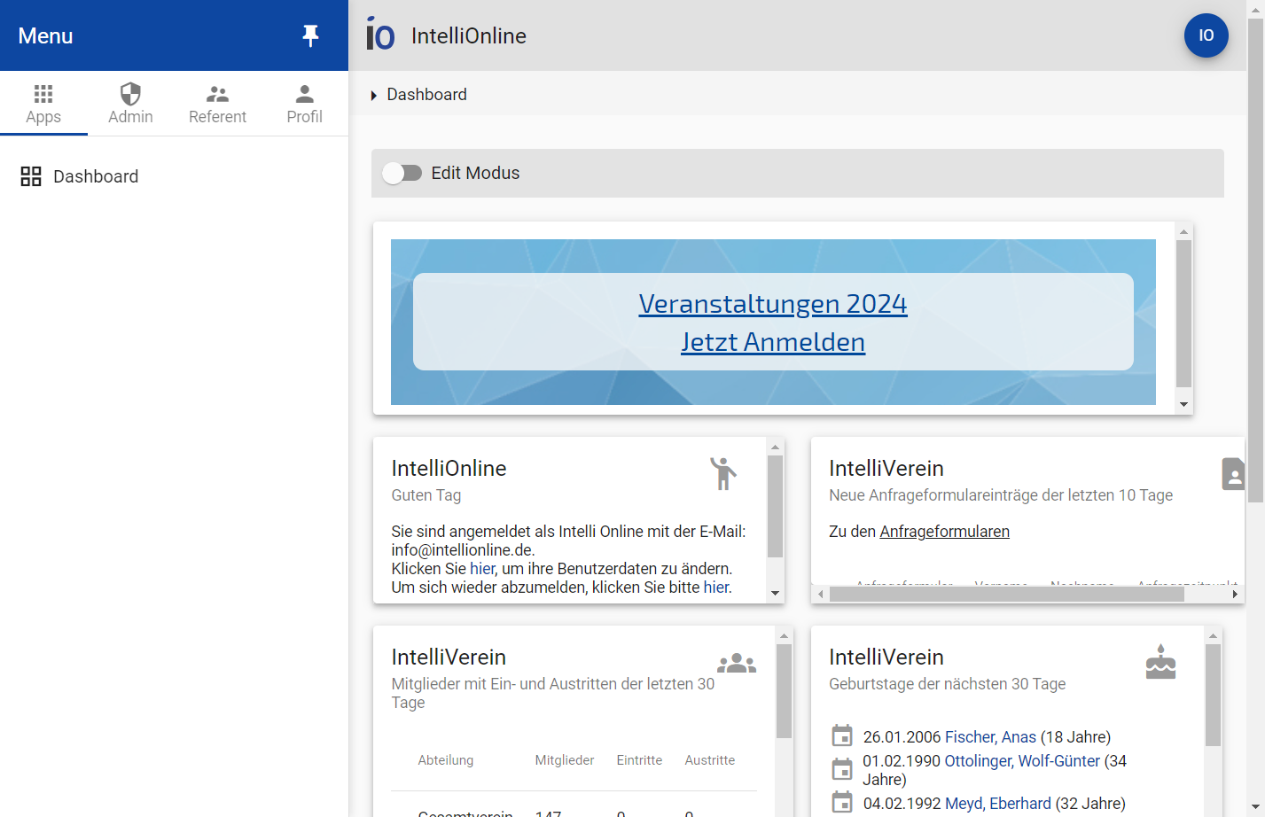
Task: Click the IntelliOnline io logo
Action: (380, 34)
